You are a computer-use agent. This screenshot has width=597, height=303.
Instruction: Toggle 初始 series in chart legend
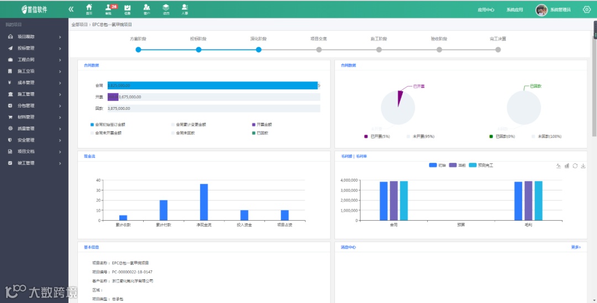[437, 166]
